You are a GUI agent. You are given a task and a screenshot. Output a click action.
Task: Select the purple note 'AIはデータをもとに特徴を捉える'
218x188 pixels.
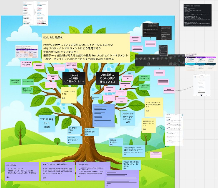click(x=58, y=171)
